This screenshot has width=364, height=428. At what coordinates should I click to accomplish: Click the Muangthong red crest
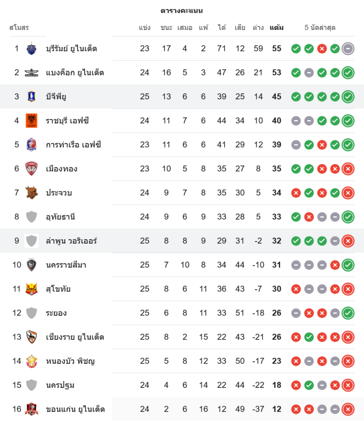coord(32,169)
